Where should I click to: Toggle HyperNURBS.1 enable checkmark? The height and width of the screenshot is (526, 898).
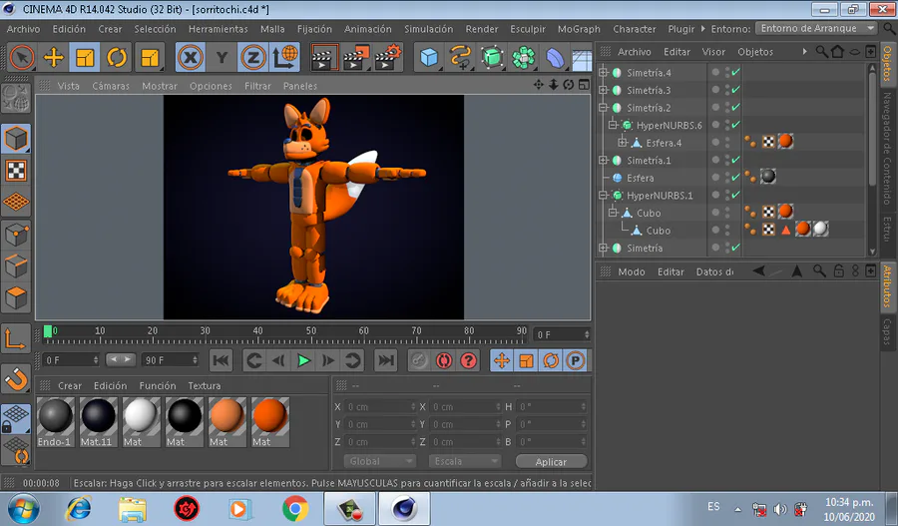click(x=736, y=195)
